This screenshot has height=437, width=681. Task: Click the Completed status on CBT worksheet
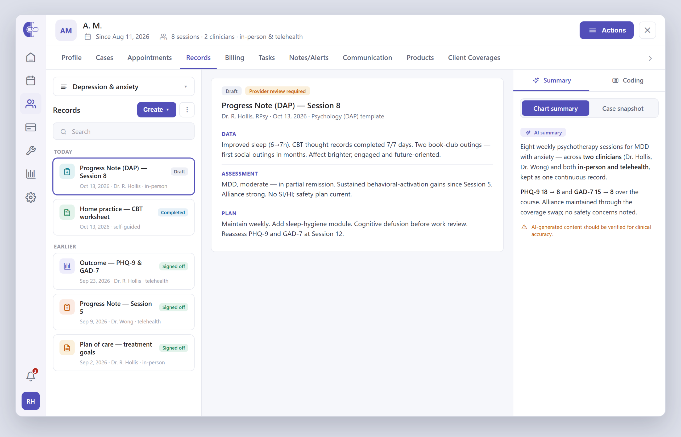pyautogui.click(x=173, y=213)
